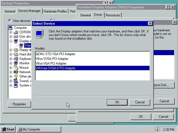
Task: Cancel the Select Device dialog
Action: [x=140, y=102]
